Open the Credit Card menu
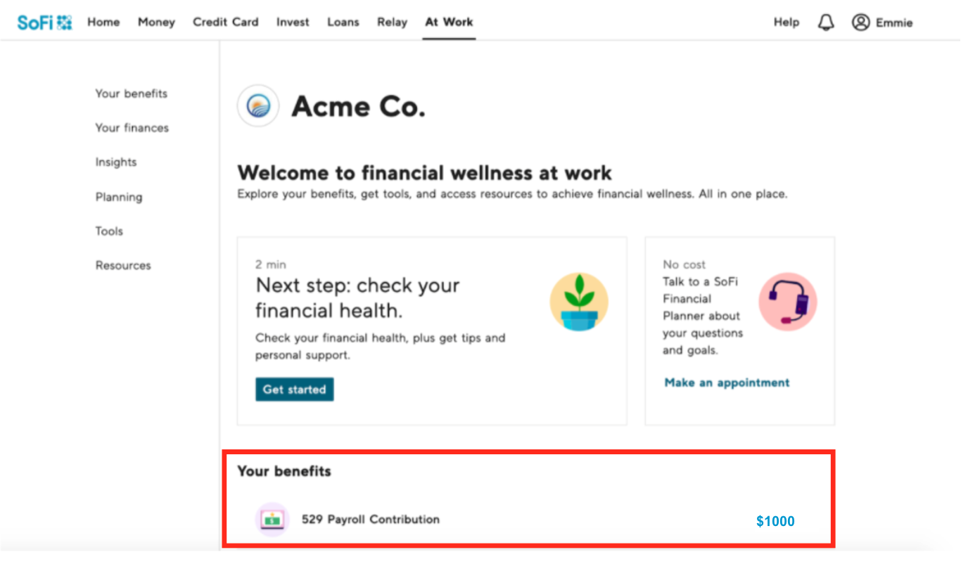 coord(226,22)
